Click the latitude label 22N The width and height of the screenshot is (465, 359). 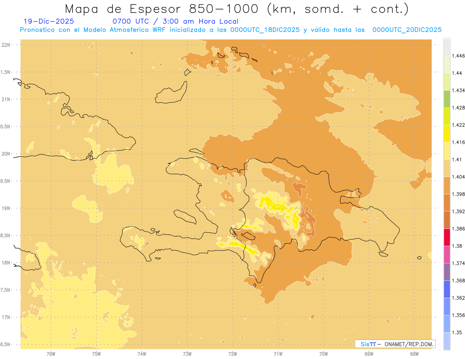tap(6, 45)
